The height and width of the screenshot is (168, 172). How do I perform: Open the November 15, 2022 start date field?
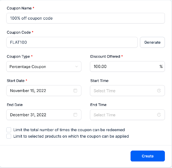[44, 91]
